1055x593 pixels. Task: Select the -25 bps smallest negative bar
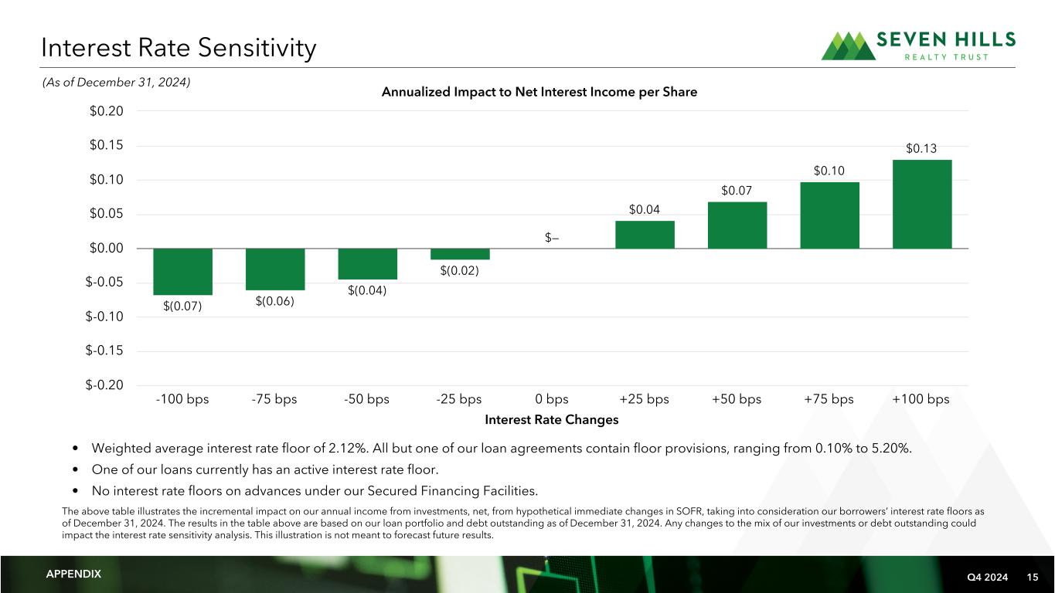click(x=460, y=254)
